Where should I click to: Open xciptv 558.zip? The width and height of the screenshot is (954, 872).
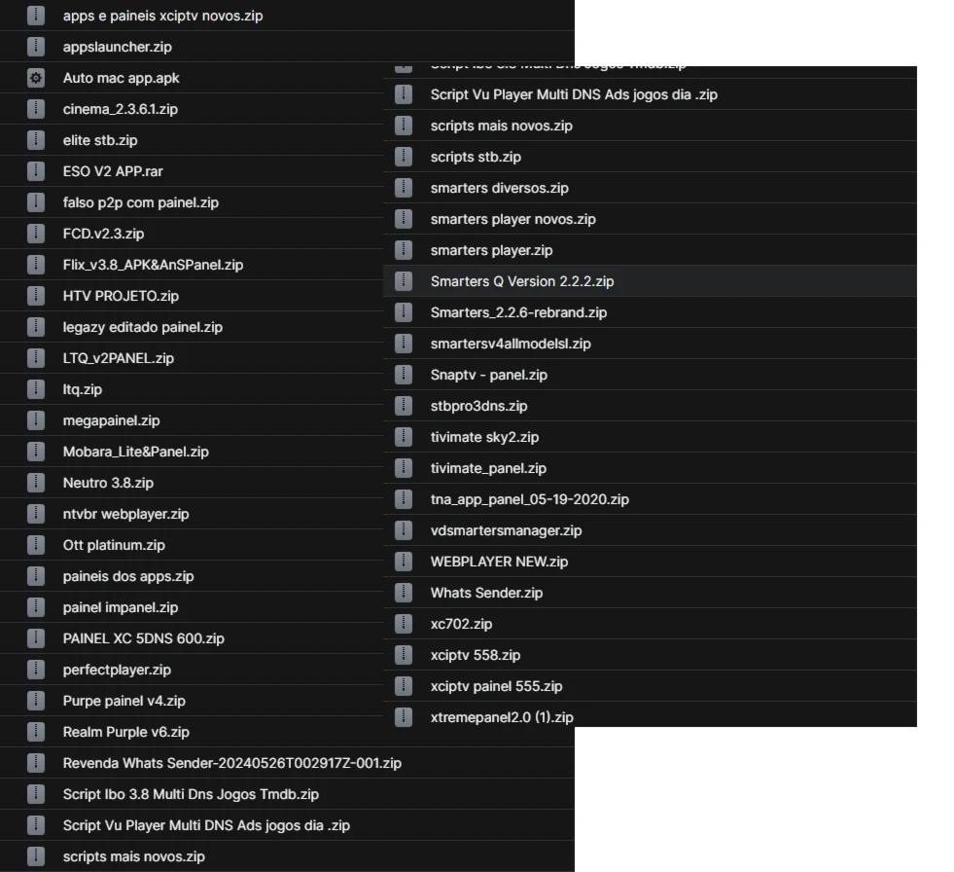click(476, 655)
